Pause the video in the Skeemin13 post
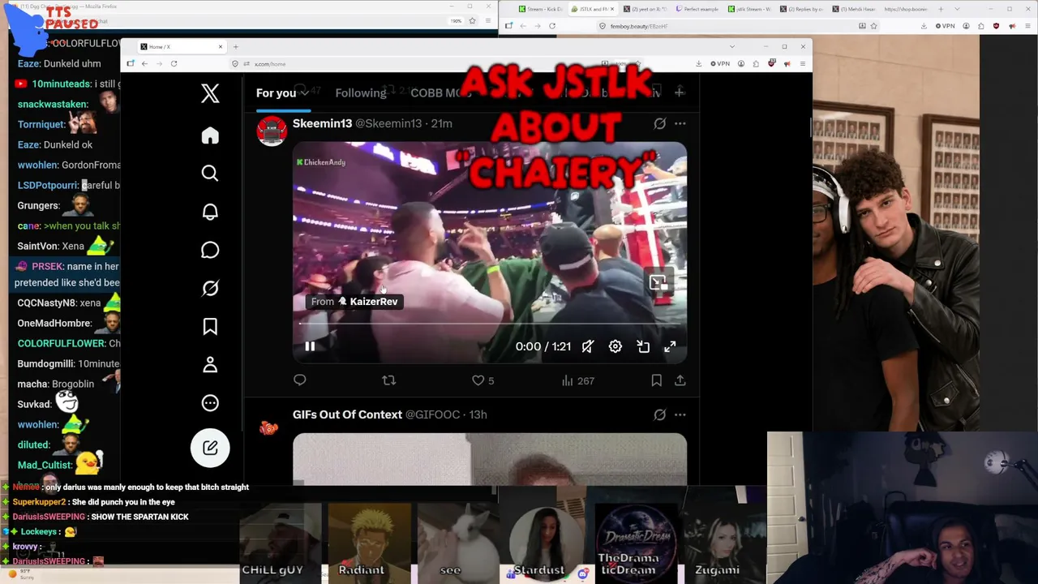 pyautogui.click(x=310, y=346)
